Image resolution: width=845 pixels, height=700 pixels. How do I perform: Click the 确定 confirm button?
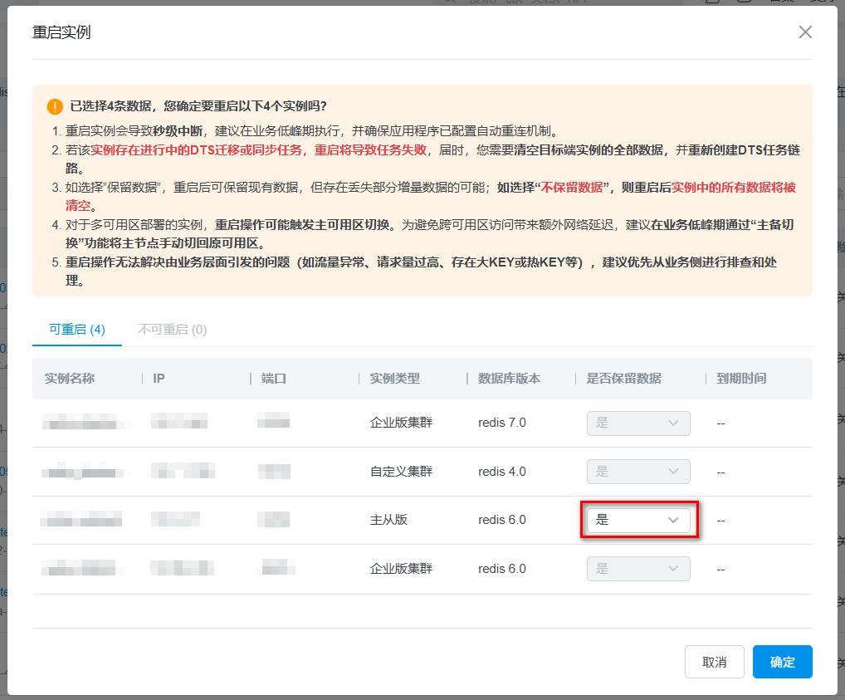click(x=783, y=662)
